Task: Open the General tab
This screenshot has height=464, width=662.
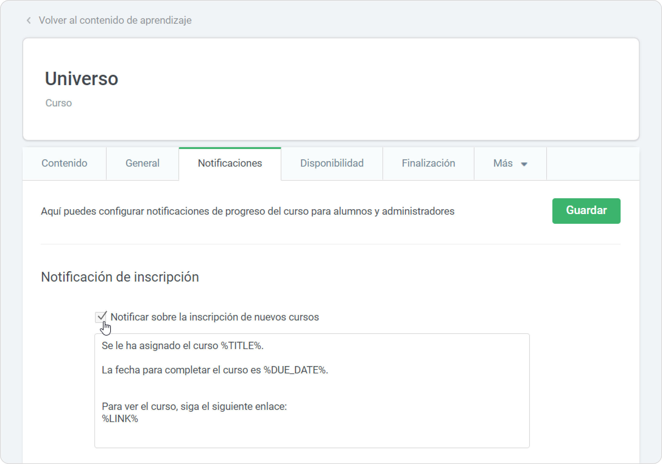Action: click(x=142, y=163)
